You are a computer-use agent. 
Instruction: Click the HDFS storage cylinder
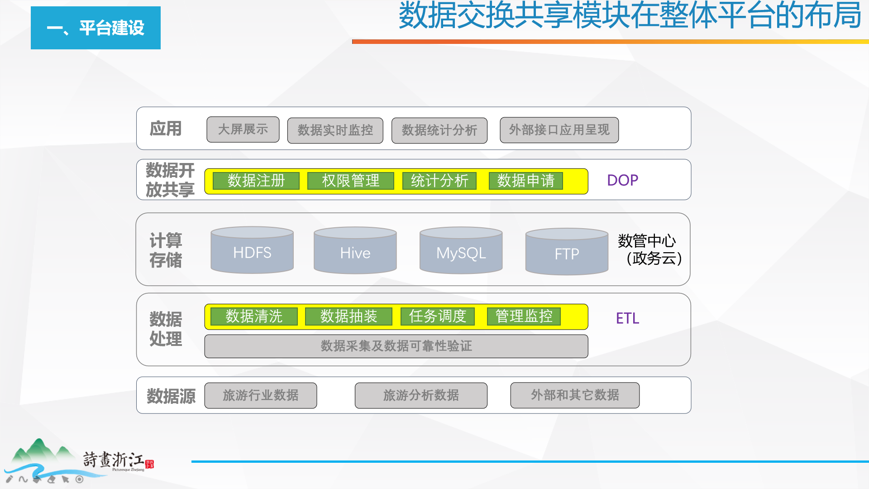252,250
